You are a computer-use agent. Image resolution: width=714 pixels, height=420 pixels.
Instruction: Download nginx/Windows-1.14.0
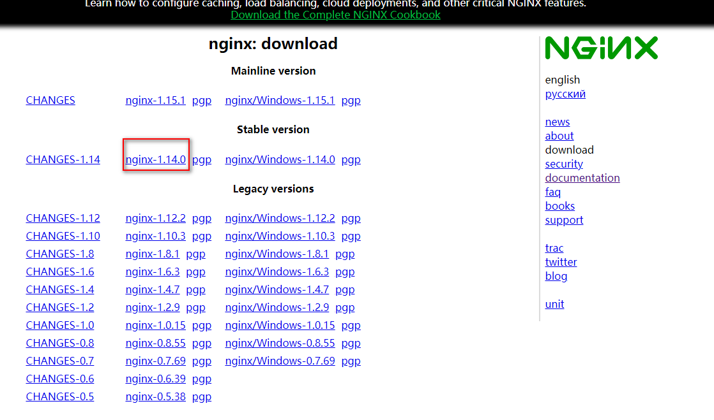point(280,159)
